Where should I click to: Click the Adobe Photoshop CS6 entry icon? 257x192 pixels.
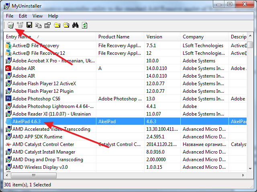coord(8,98)
